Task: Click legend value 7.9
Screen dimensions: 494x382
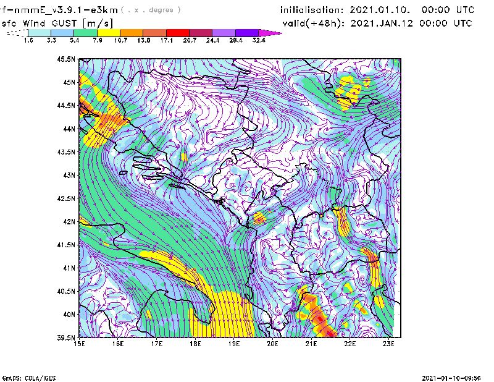Action: coord(98,40)
